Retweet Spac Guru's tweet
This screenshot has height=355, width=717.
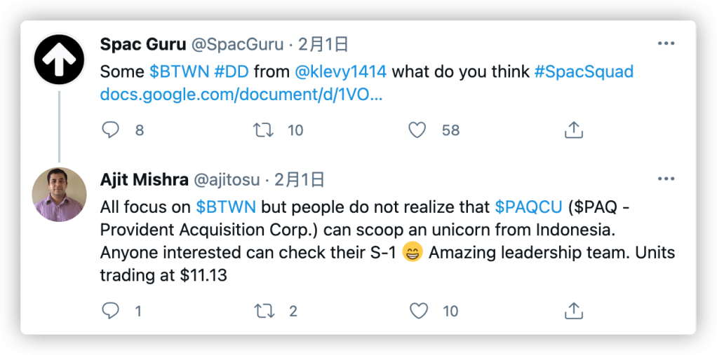point(263,130)
